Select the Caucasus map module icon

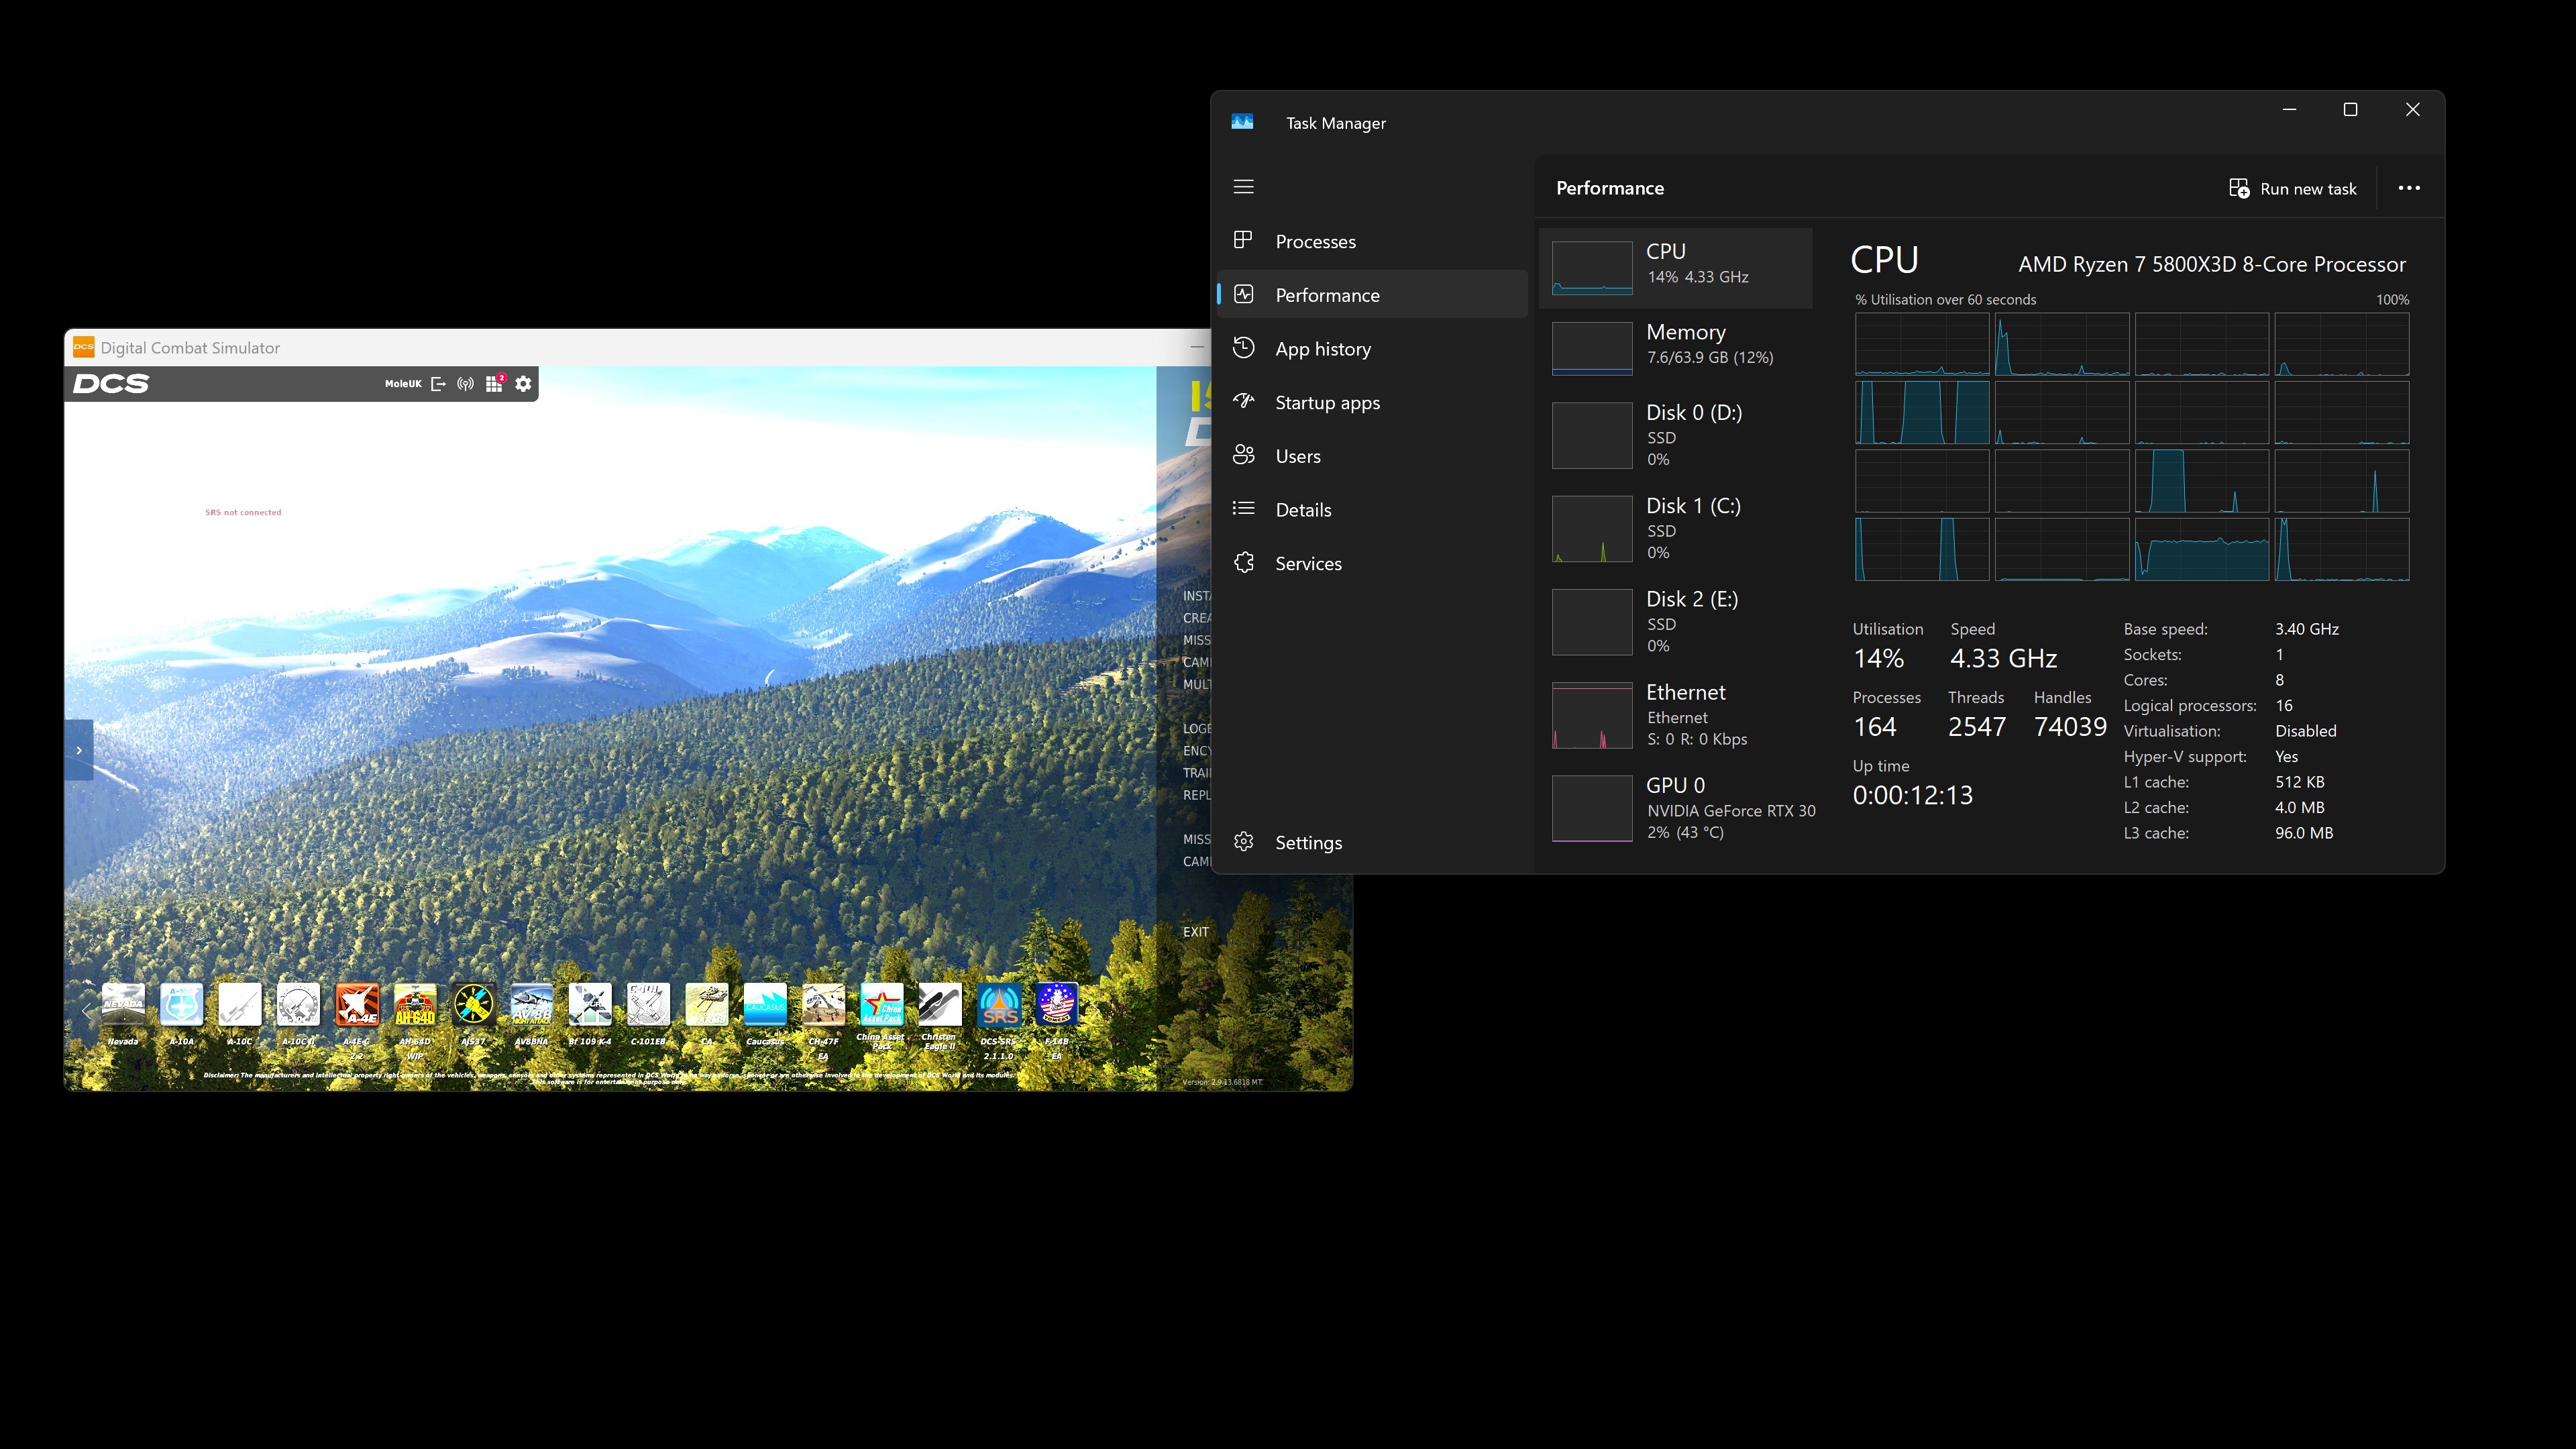click(x=765, y=1004)
